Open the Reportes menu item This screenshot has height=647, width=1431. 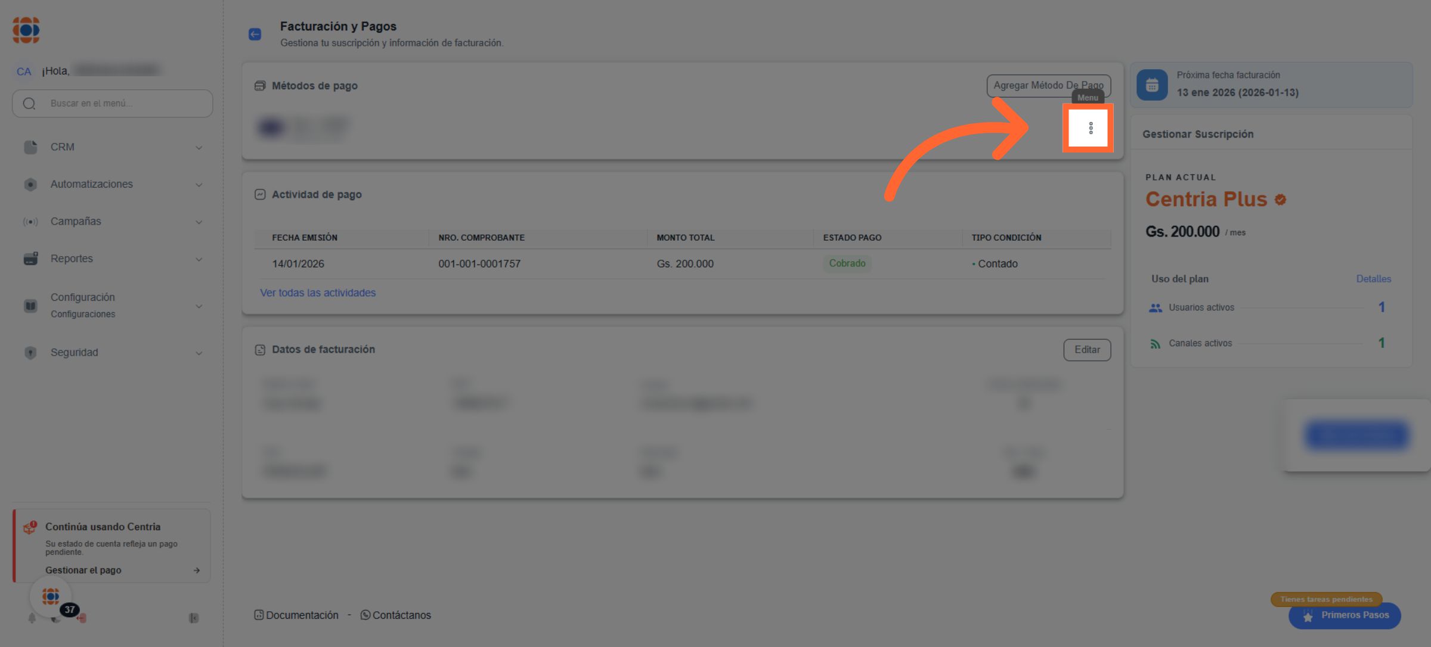(x=72, y=259)
